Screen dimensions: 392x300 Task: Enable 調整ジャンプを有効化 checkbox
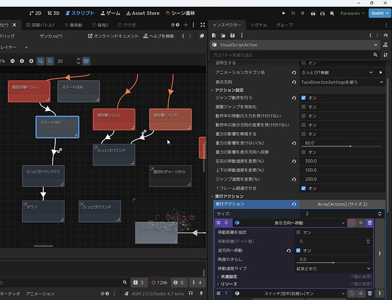[x=303, y=107]
